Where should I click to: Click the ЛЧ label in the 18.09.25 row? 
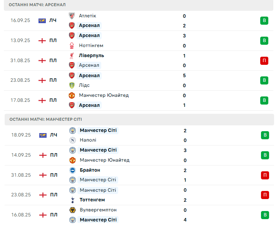pyautogui.click(x=53, y=135)
